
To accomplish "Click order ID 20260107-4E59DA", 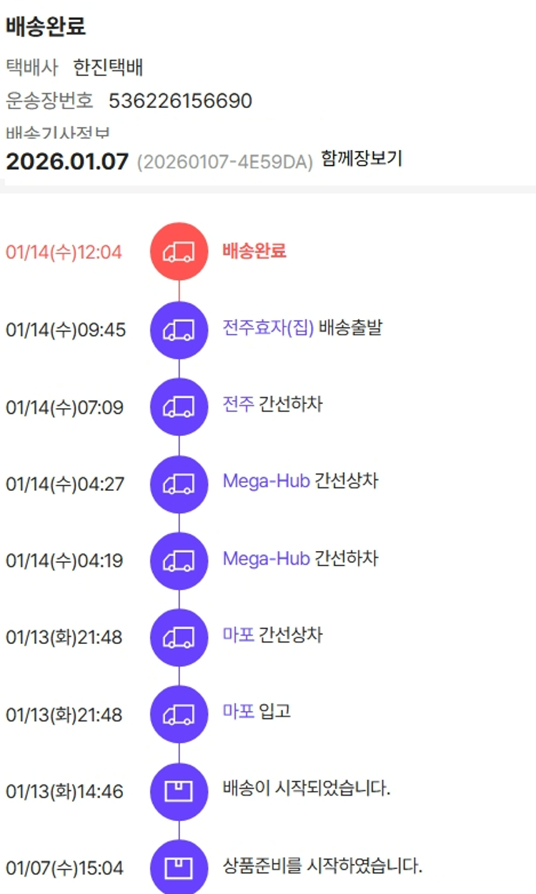I will click(225, 162).
